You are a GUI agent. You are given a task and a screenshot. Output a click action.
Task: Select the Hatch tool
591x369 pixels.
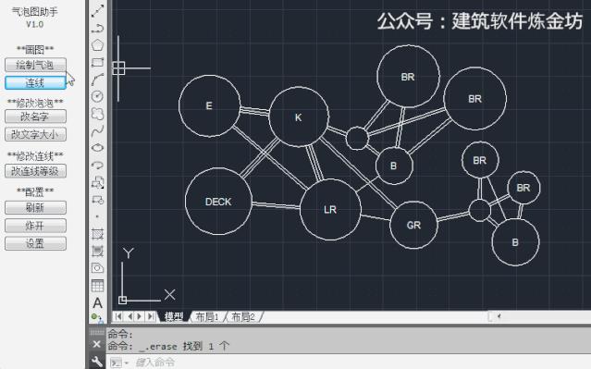point(97,234)
